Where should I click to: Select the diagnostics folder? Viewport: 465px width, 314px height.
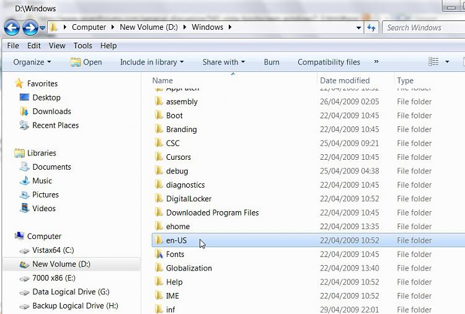[x=185, y=185]
